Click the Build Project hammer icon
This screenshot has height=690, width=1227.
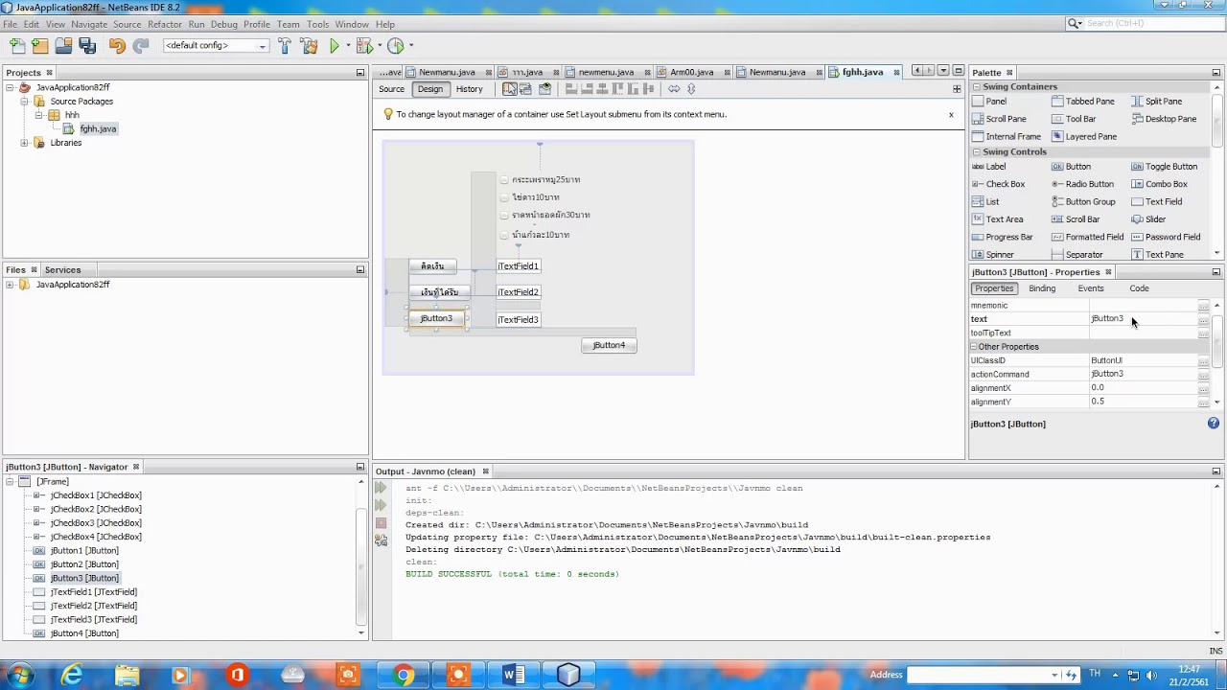click(285, 45)
